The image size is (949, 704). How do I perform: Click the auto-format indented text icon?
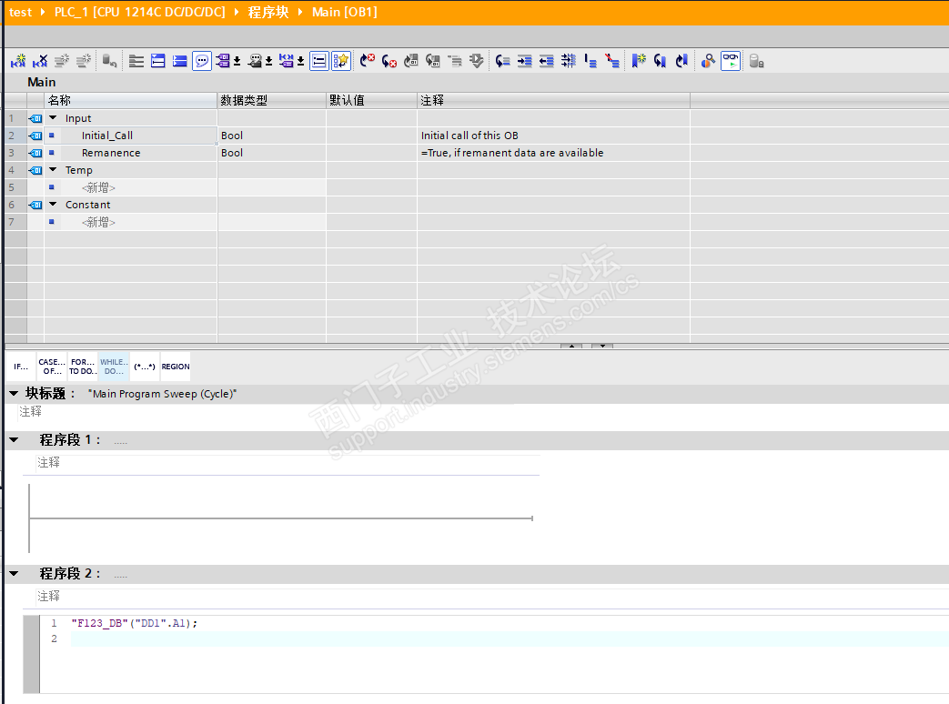(568, 61)
